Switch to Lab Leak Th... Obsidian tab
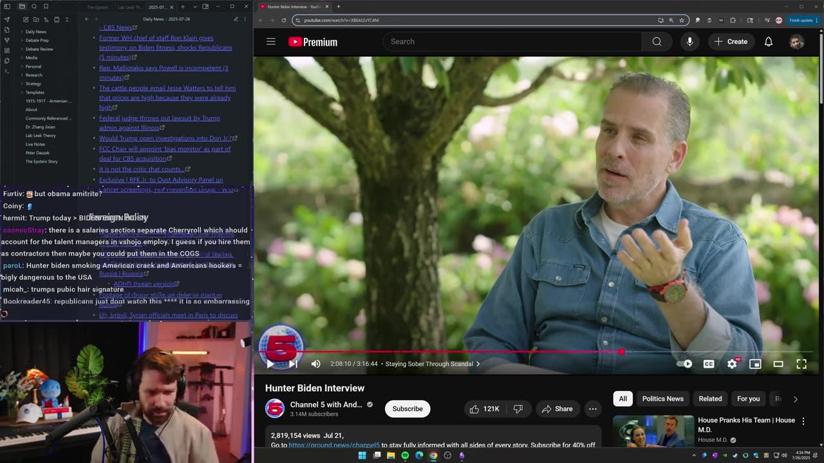 131,6
